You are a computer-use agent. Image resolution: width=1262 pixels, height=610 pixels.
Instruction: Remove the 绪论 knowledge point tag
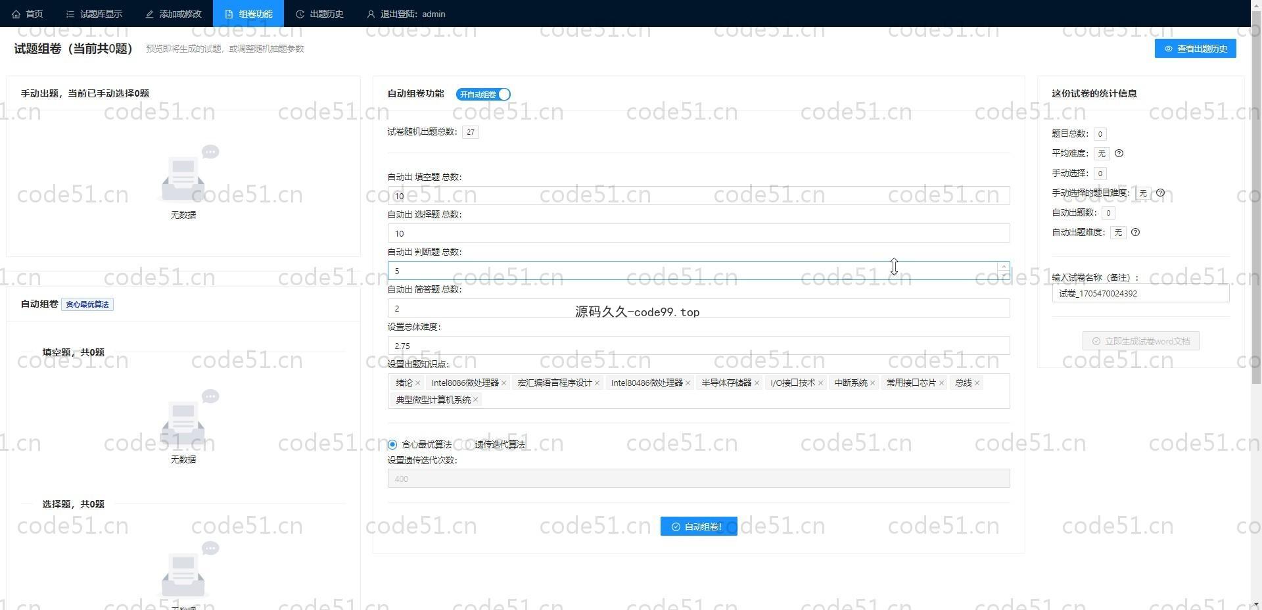point(417,383)
